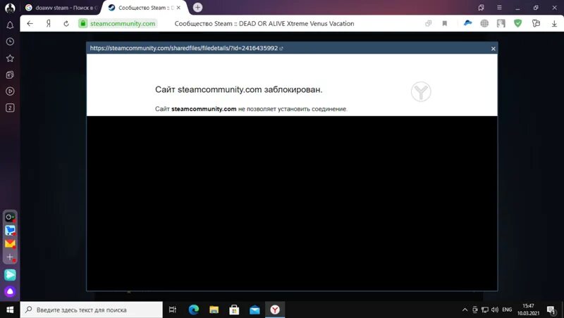This screenshot has width=564, height=318.
Task: Open Mail app from taskbar
Action: pos(255,310)
